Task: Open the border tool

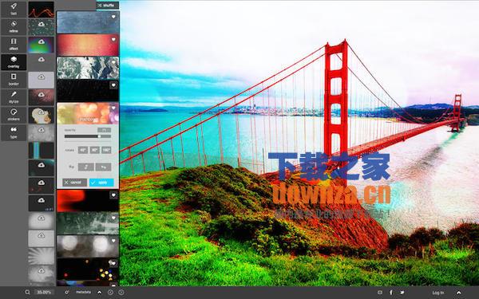Action: (x=14, y=80)
